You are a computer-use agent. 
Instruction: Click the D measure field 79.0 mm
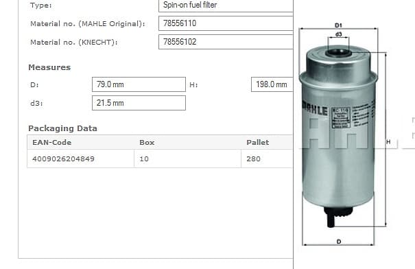pos(139,84)
